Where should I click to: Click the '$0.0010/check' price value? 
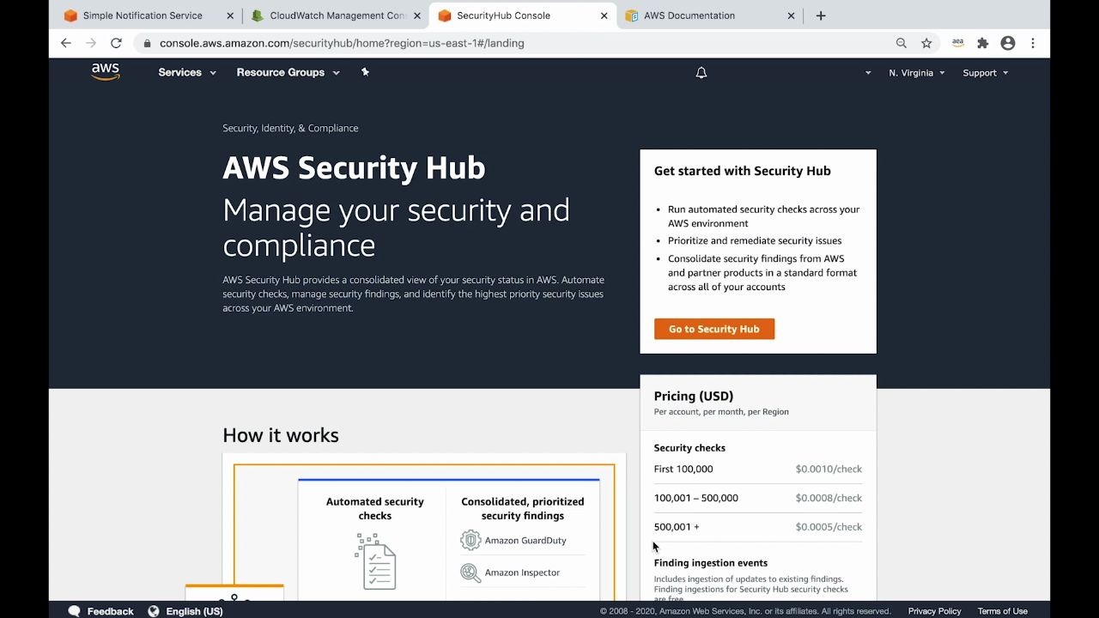[829, 469]
